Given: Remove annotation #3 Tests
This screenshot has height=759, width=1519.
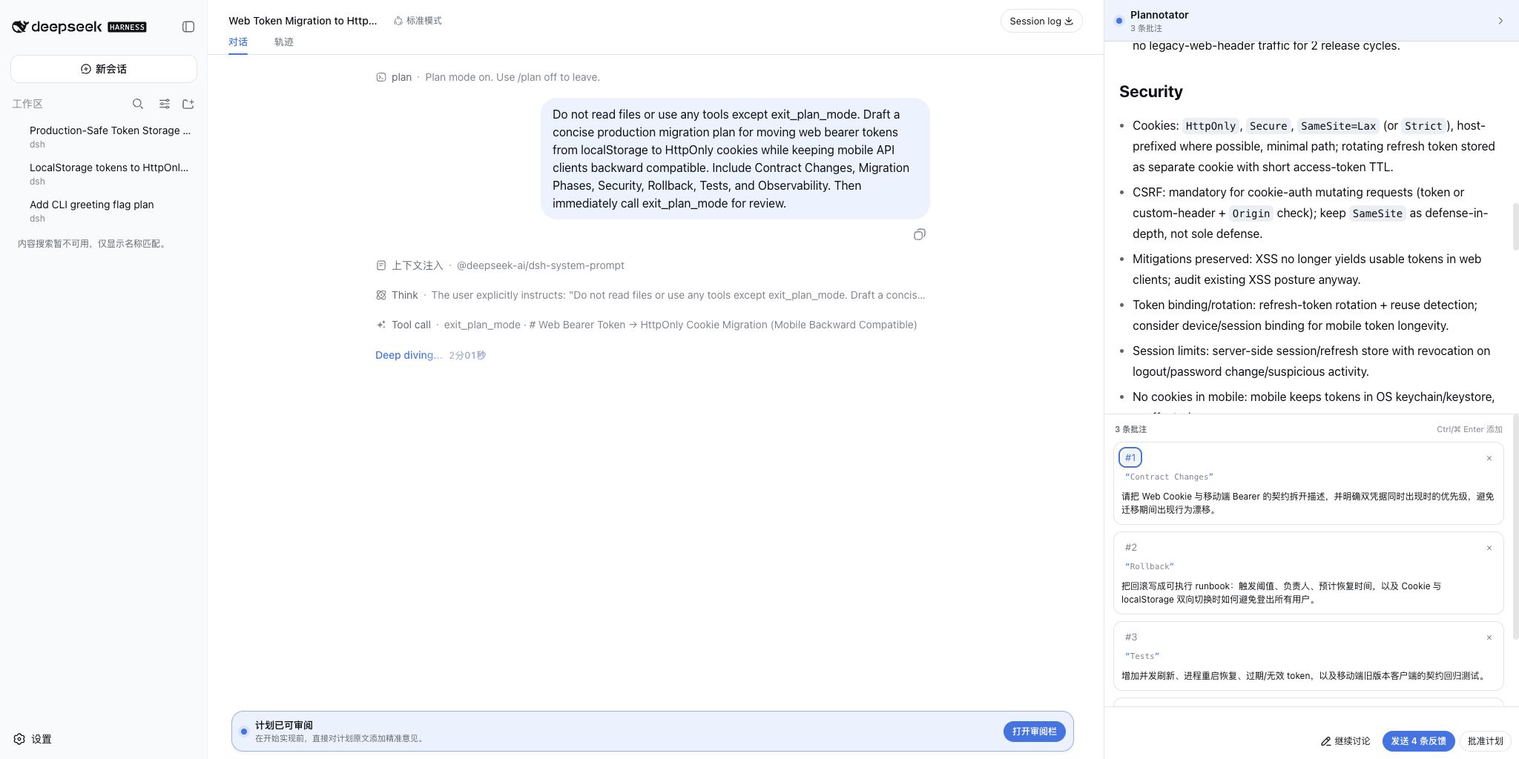Looking at the screenshot, I should pos(1489,637).
